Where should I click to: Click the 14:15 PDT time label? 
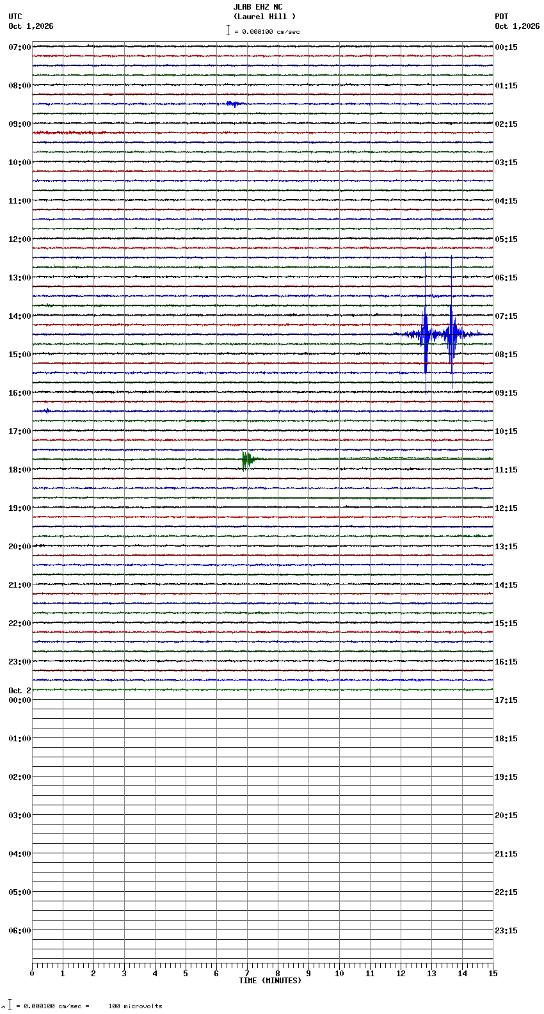(506, 585)
